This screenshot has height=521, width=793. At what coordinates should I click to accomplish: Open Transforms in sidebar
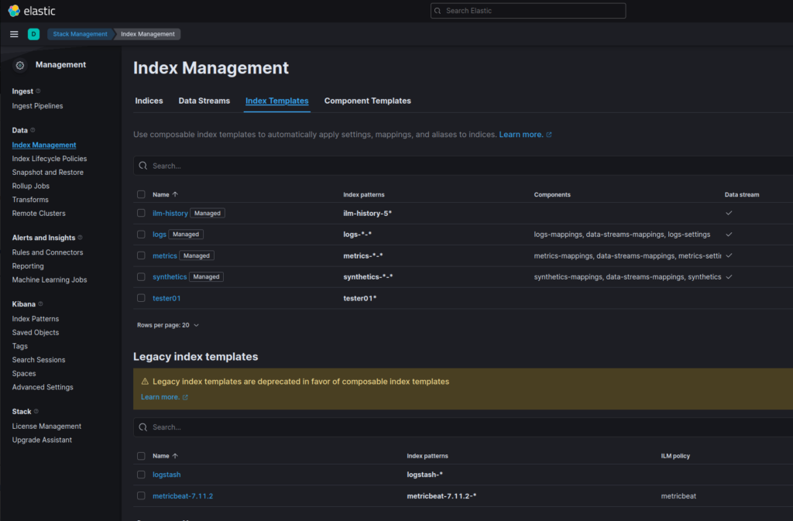[30, 200]
